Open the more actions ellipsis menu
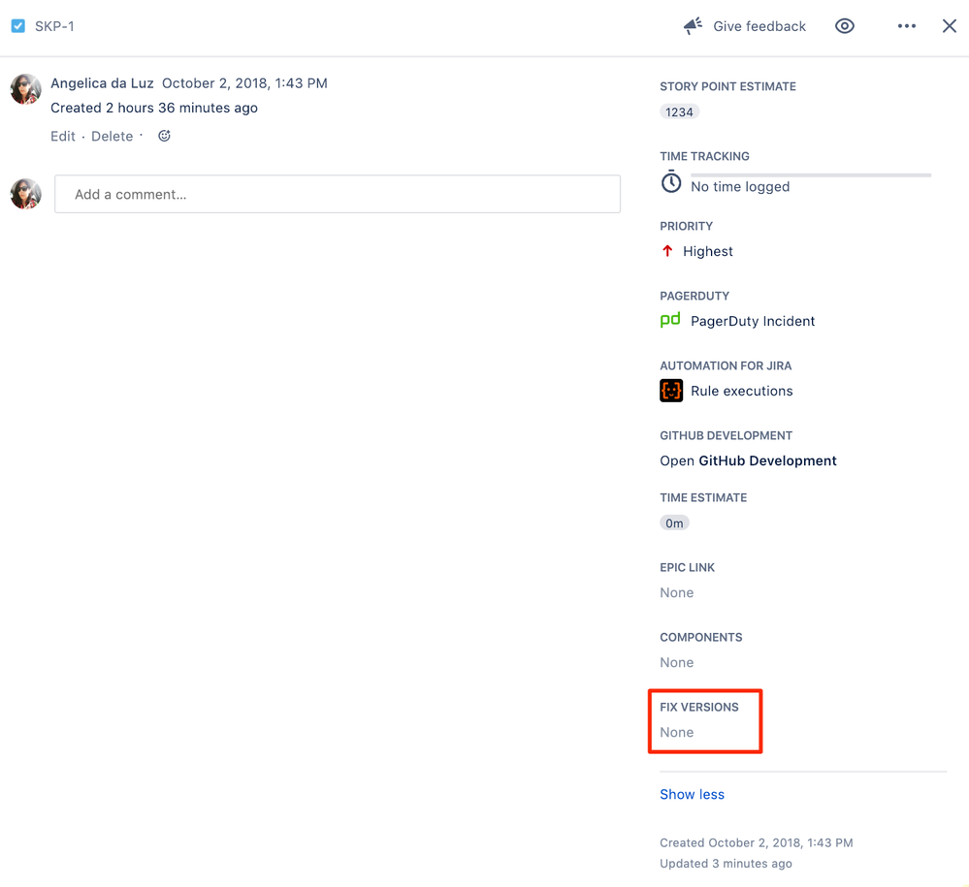This screenshot has width=969, height=887. pyautogui.click(x=906, y=26)
